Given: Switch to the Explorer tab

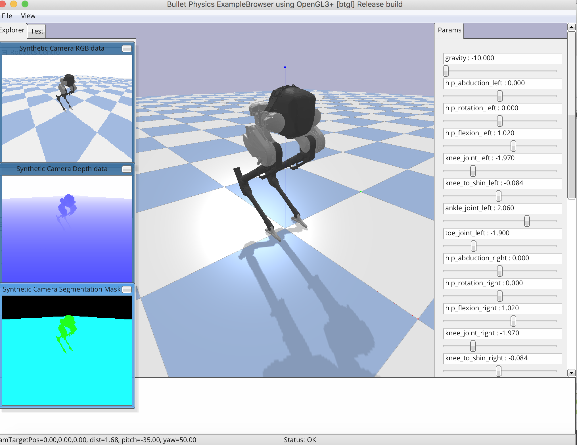Looking at the screenshot, I should tap(12, 30).
